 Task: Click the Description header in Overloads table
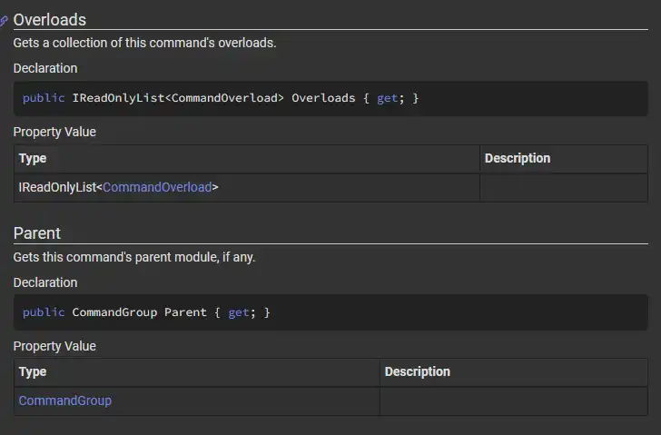[x=518, y=158]
